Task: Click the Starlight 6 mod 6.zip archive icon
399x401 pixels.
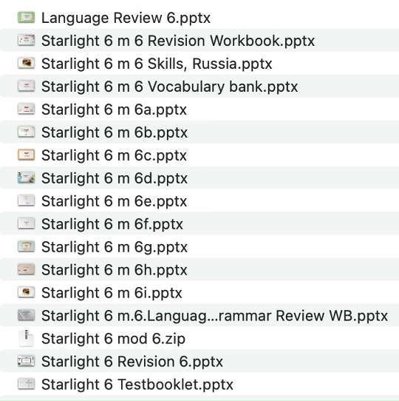Action: pos(27,338)
